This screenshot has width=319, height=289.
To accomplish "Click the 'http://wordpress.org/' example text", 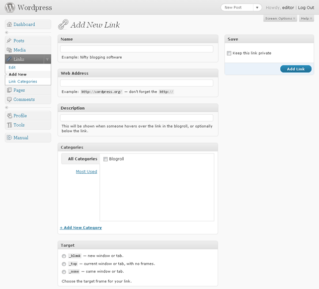I will (101, 92).
